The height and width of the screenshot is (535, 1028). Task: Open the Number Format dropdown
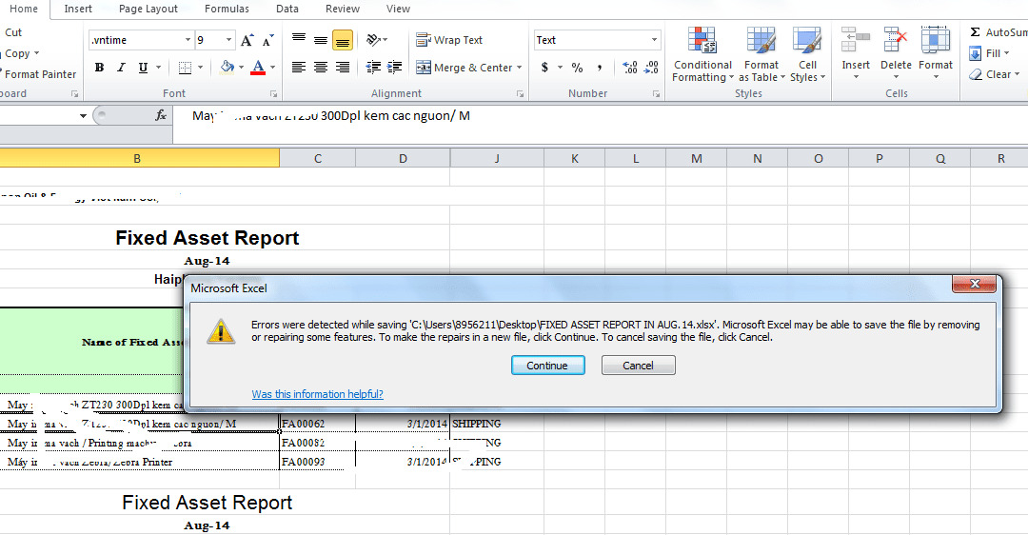point(654,40)
